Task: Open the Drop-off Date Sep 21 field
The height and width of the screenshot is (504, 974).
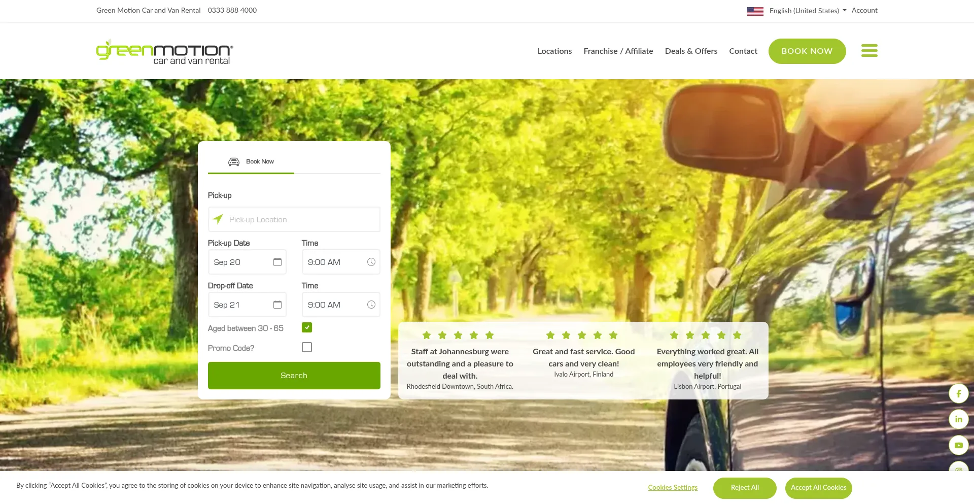Action: [247, 305]
